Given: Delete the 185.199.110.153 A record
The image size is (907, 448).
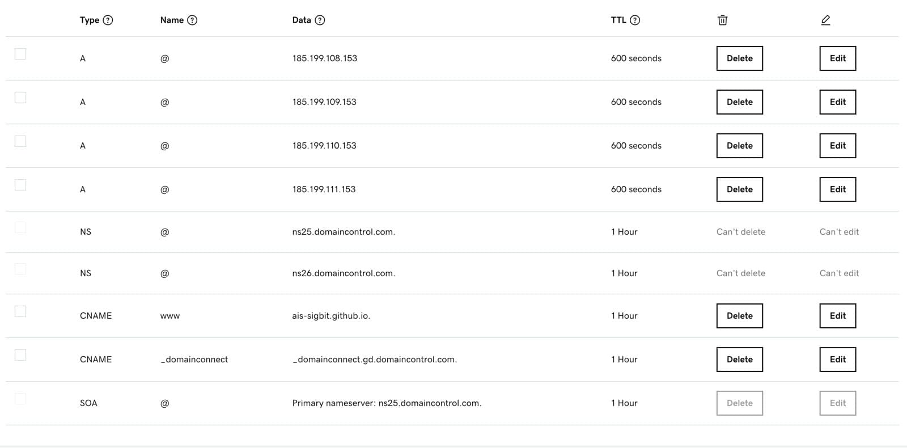Looking at the screenshot, I should tap(740, 146).
